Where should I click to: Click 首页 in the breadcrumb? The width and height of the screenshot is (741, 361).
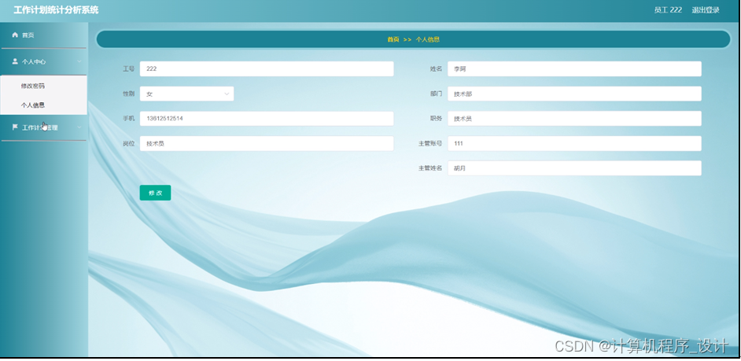393,39
